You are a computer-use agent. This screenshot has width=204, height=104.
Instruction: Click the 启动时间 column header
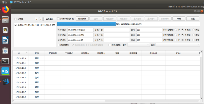[x=153, y=53]
